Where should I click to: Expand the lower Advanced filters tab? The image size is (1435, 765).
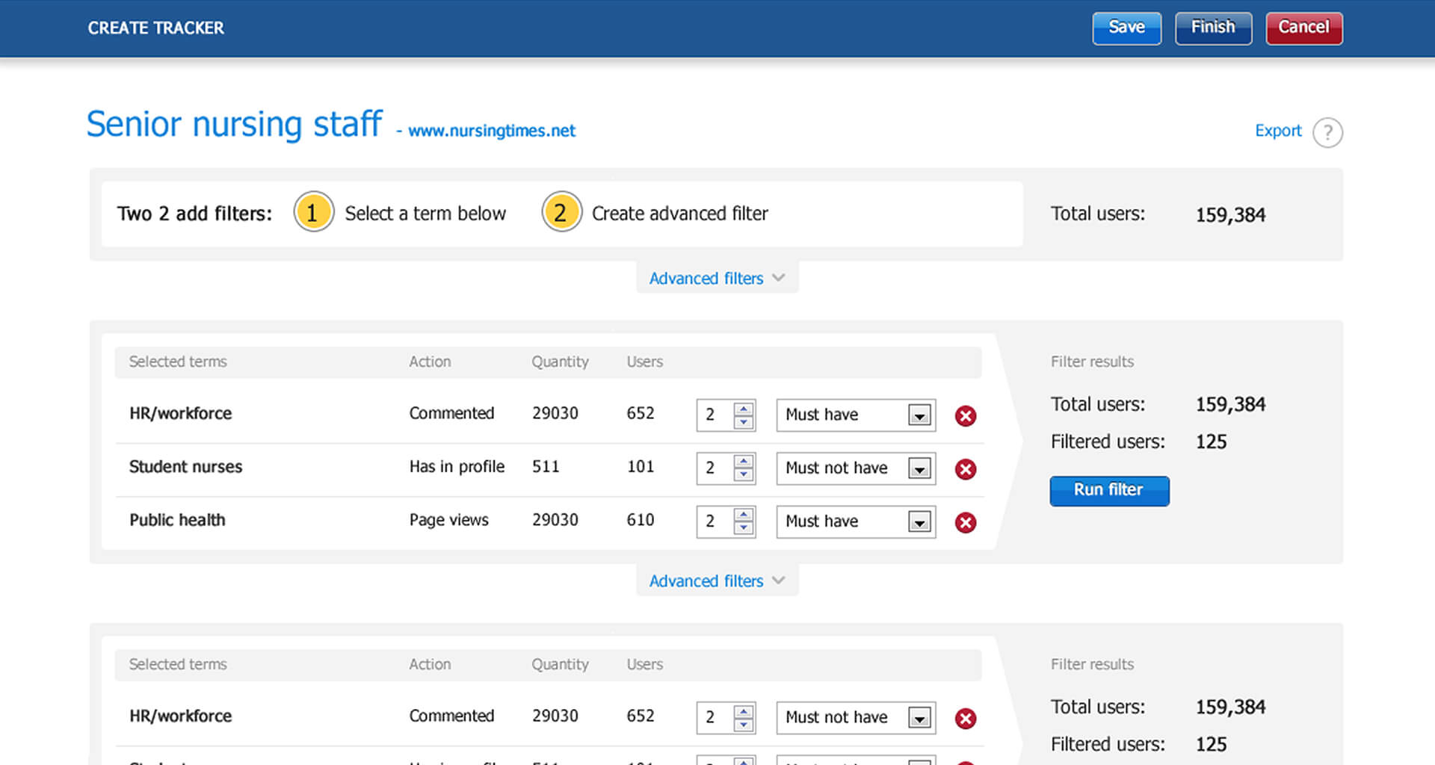716,580
